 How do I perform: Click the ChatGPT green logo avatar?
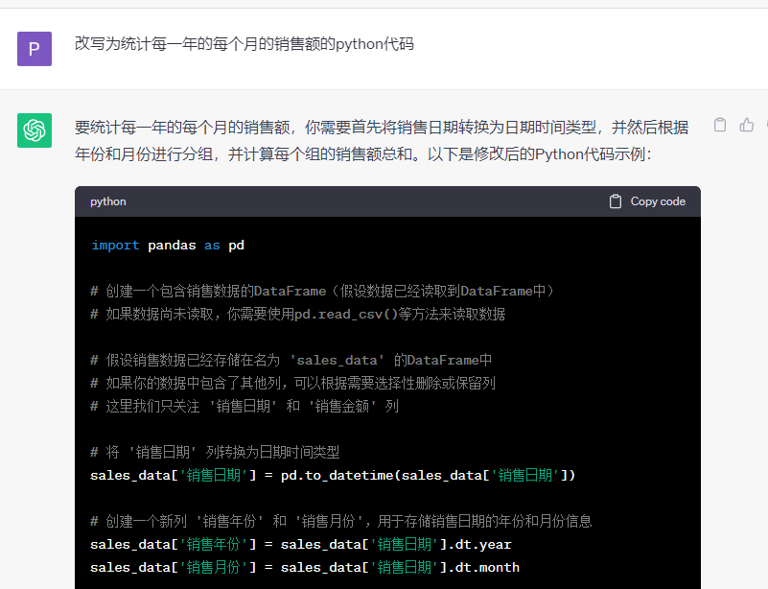[x=35, y=129]
